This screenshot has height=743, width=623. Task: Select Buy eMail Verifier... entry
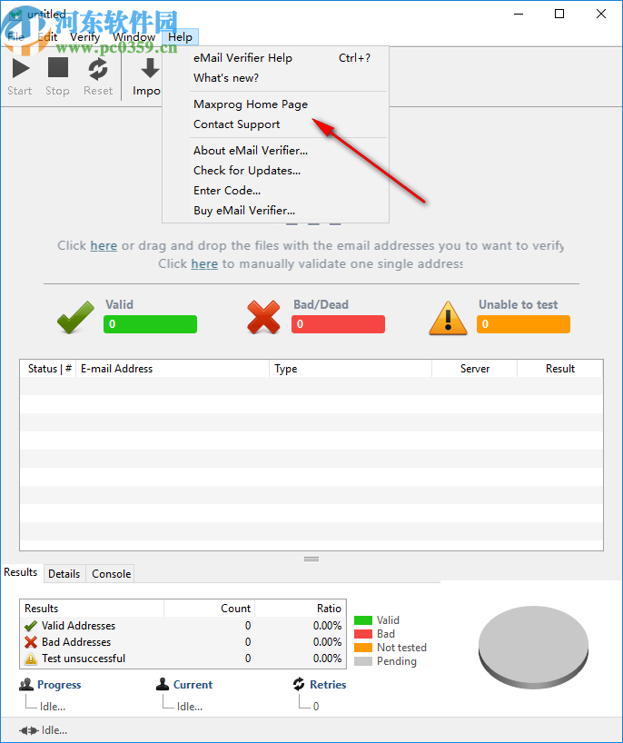(276, 211)
